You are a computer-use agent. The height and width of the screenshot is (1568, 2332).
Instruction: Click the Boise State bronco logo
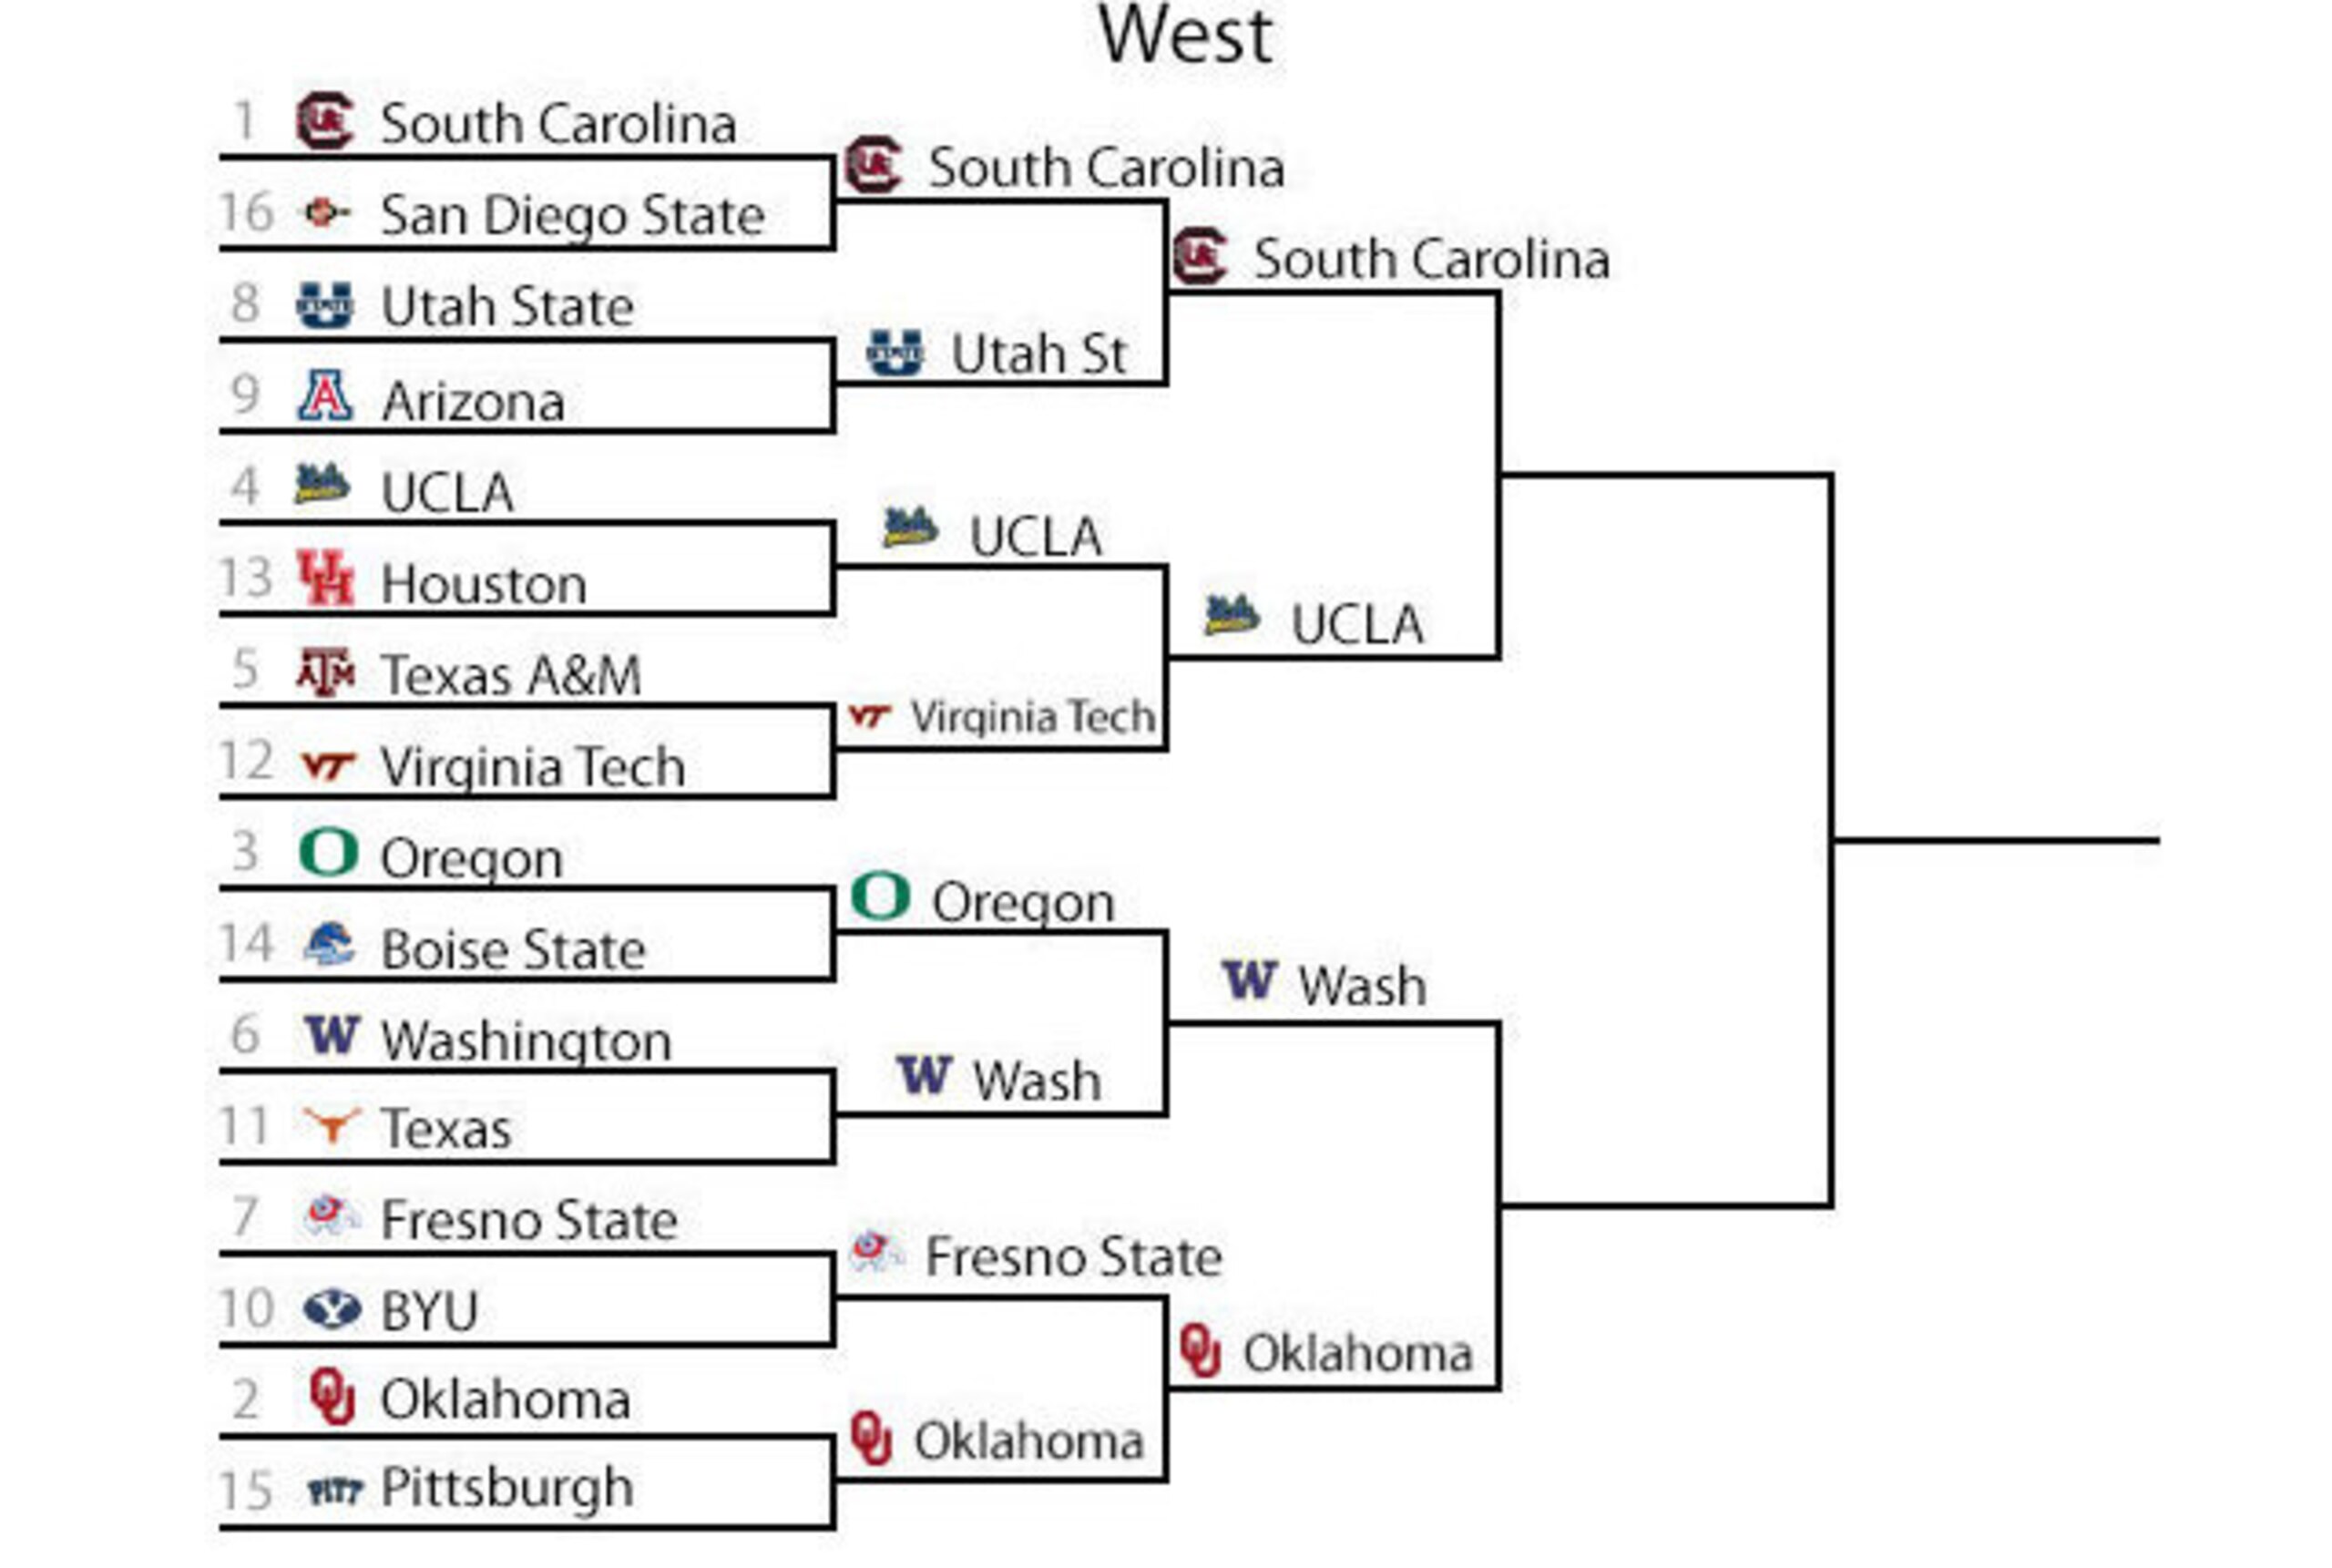point(329,944)
